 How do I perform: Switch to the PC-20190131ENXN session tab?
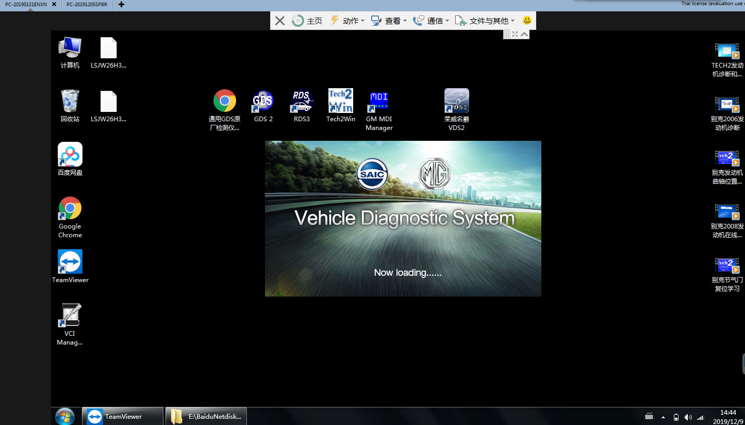pos(26,4)
